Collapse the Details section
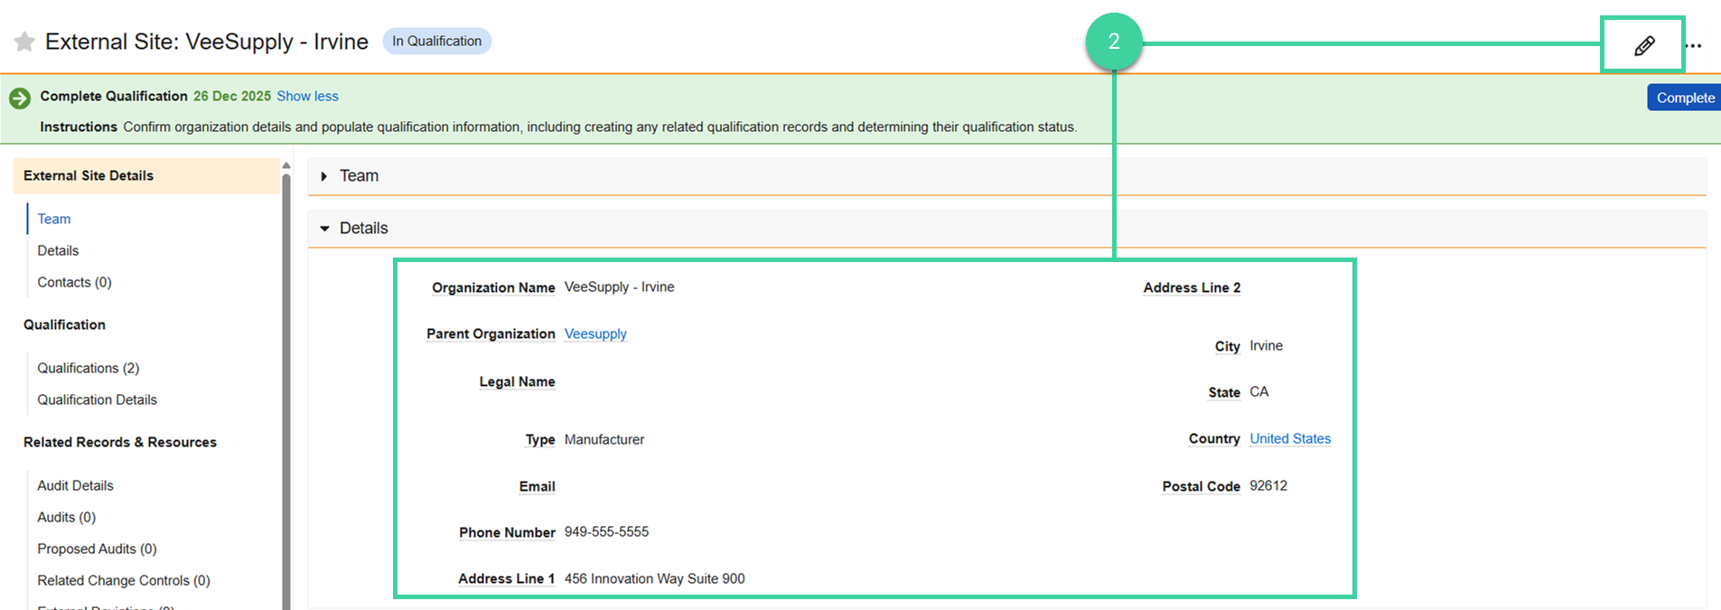This screenshot has width=1721, height=610. (324, 229)
